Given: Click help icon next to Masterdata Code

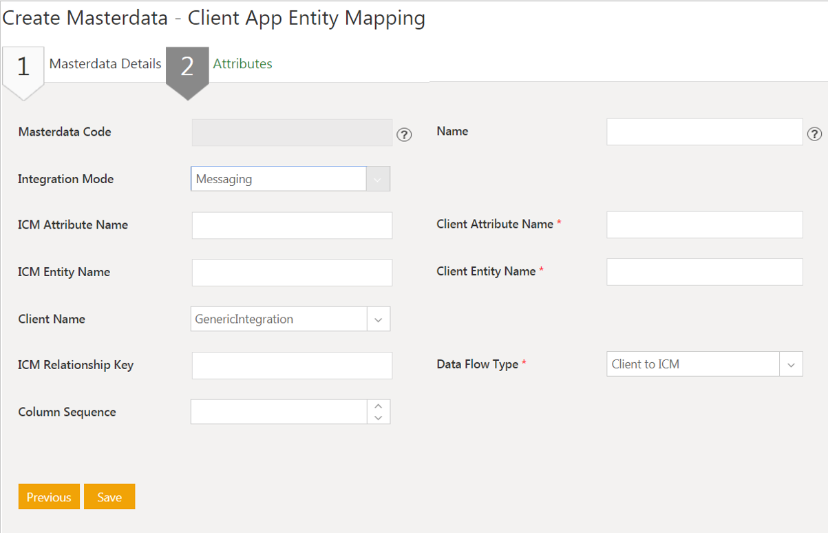Looking at the screenshot, I should [405, 135].
